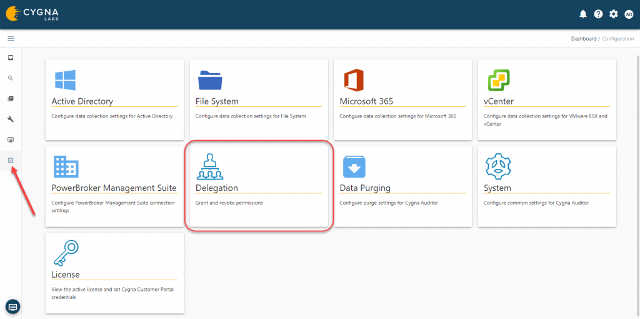Open vCenter data collection settings
The height and width of the screenshot is (319, 640).
tap(547, 100)
